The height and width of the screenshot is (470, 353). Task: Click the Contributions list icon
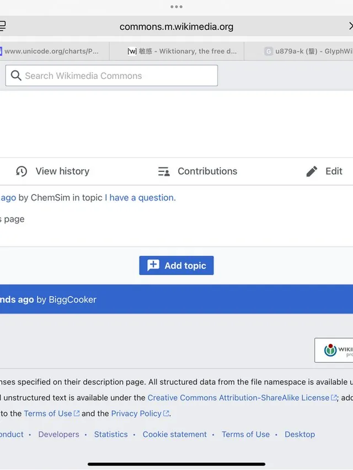[164, 171]
